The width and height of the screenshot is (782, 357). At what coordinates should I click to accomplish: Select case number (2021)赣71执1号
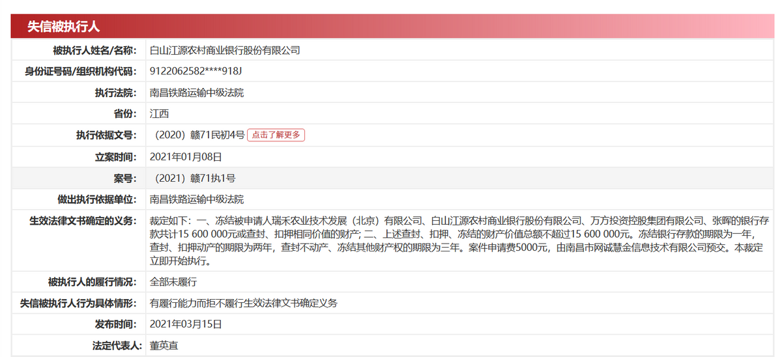coord(194,178)
